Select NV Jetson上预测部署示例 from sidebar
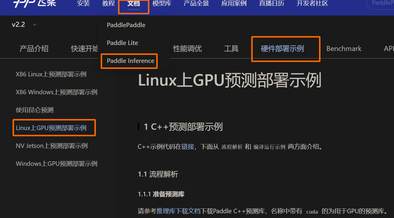 click(51, 146)
